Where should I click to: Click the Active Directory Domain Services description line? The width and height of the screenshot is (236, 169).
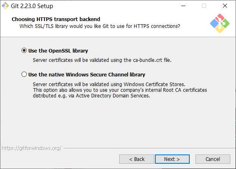pyautogui.click(x=92, y=96)
